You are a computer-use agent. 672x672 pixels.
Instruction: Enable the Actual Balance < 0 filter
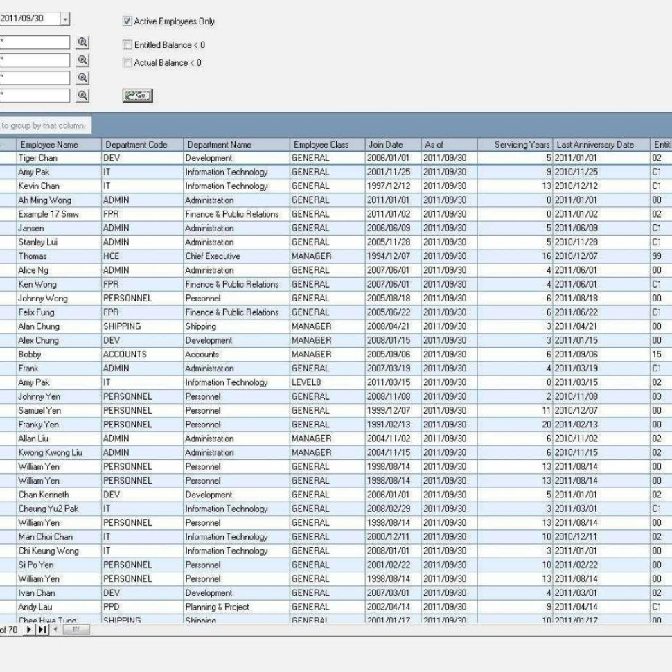(x=127, y=62)
